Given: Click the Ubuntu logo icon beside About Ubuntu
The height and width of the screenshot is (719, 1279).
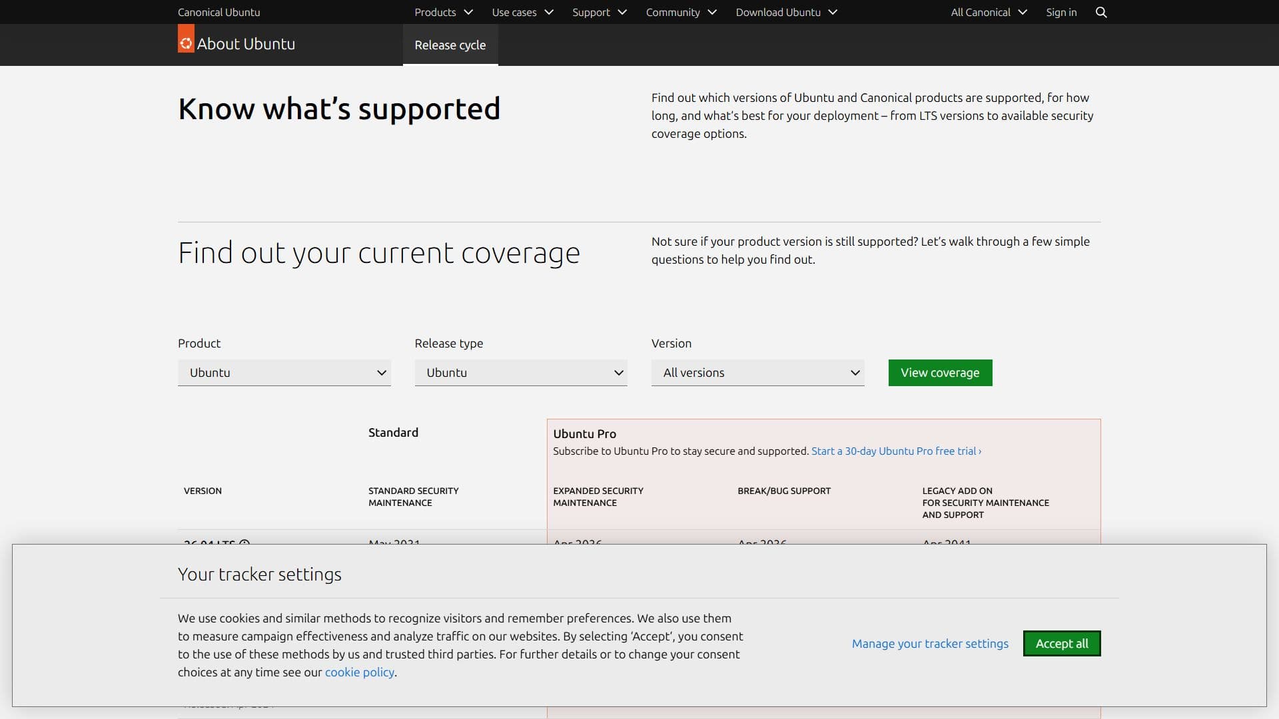Looking at the screenshot, I should point(186,39).
